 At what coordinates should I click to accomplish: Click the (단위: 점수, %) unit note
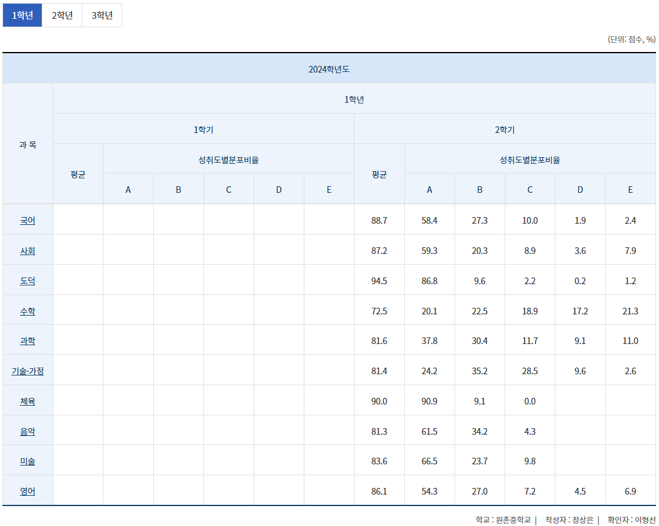[x=631, y=39]
